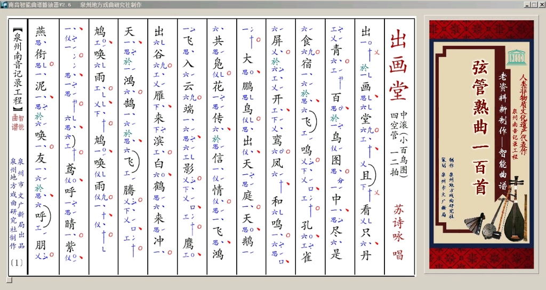Click the lyric character 青
This screenshot has width=546, height=290.
click(x=336, y=50)
